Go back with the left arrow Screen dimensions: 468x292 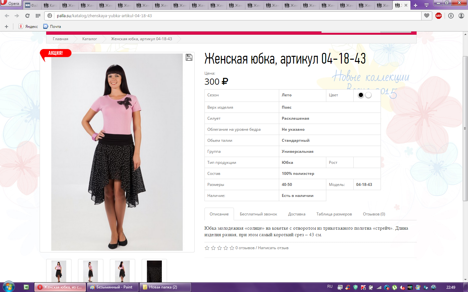tap(7, 16)
